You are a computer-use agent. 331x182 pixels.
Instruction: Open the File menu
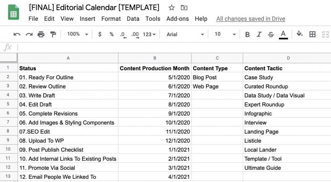click(x=33, y=19)
